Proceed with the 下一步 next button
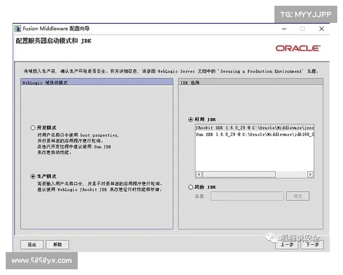 (x=312, y=245)
